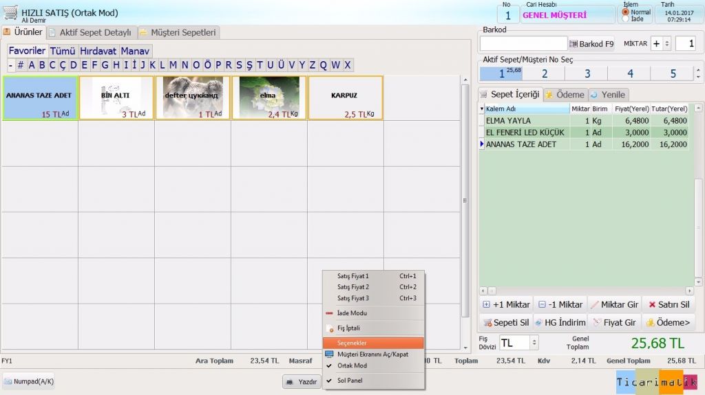Click the Yazdır printer button

(302, 381)
